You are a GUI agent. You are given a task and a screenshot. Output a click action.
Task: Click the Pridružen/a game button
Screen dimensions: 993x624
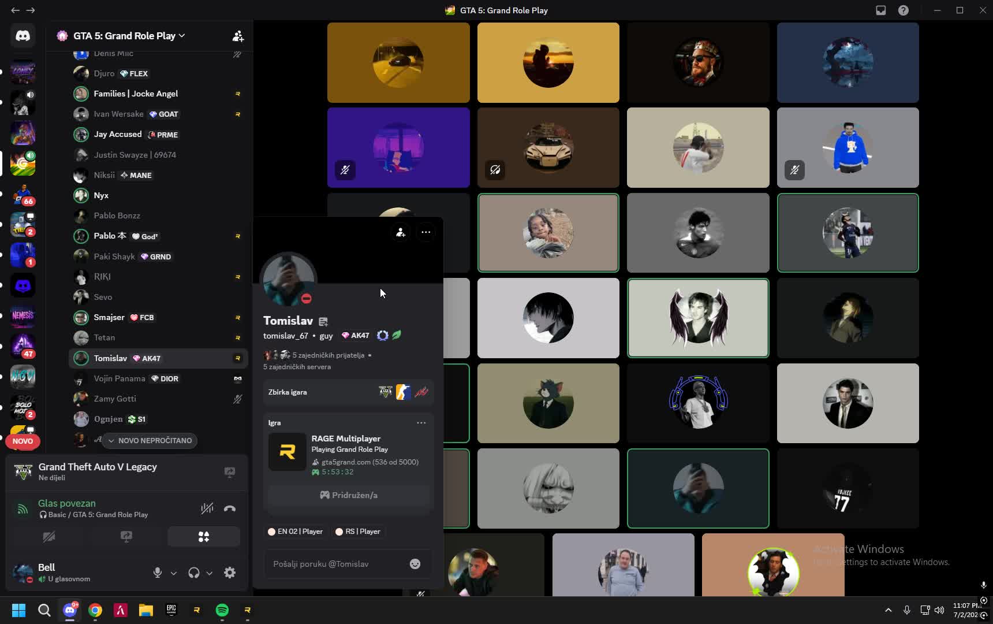348,495
